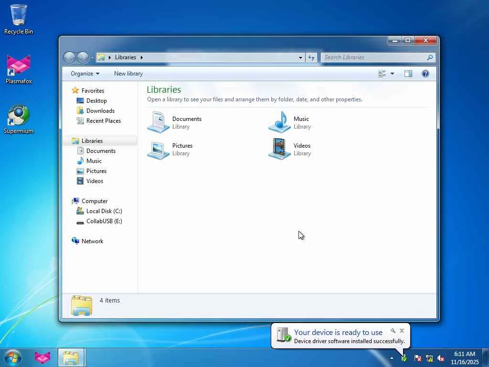Open CollabUSB (E:) drive in sidebar
The width and height of the screenshot is (489, 367).
104,221
